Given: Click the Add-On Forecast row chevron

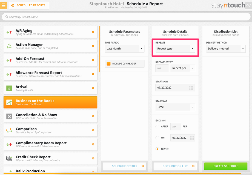Looking at the screenshot, I should pos(93,60).
